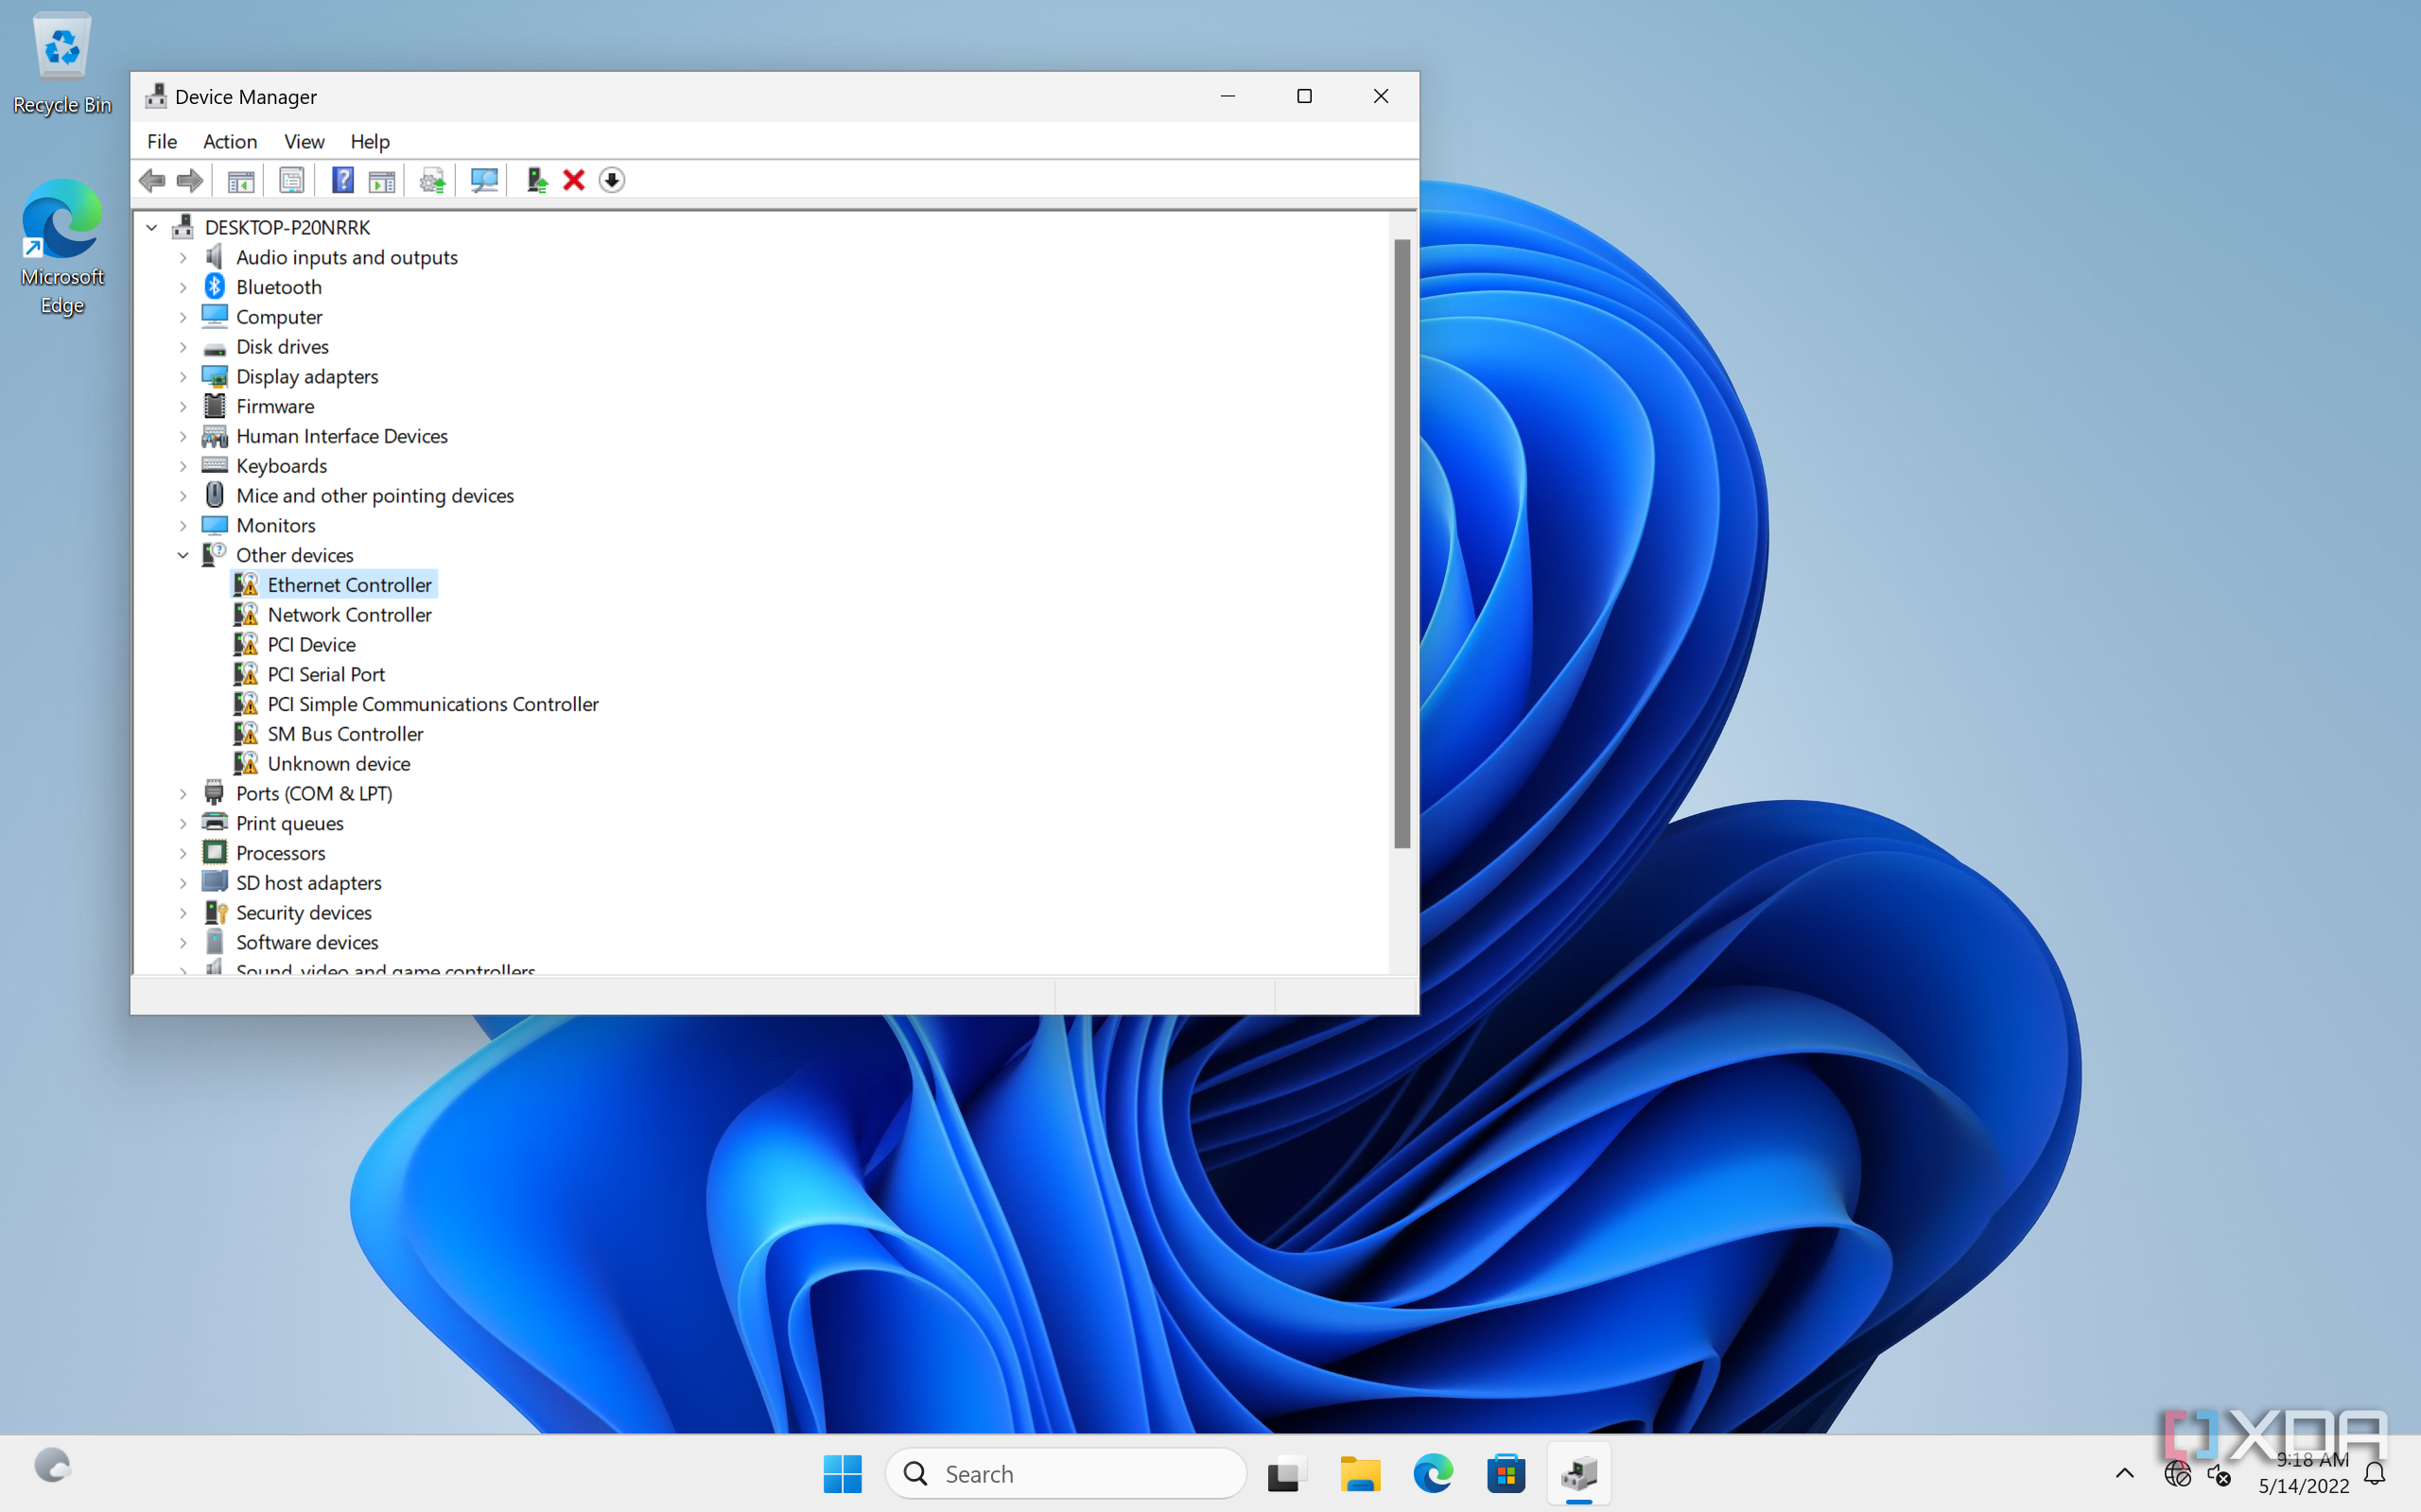Viewport: 2421px width, 1512px height.
Task: Click the taskbar Search box
Action: [1066, 1474]
